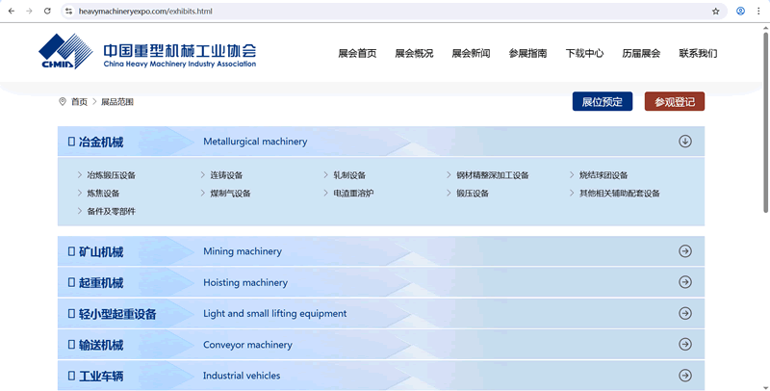Expand the Mining machinery section arrow
The height and width of the screenshot is (391, 770).
pos(685,251)
